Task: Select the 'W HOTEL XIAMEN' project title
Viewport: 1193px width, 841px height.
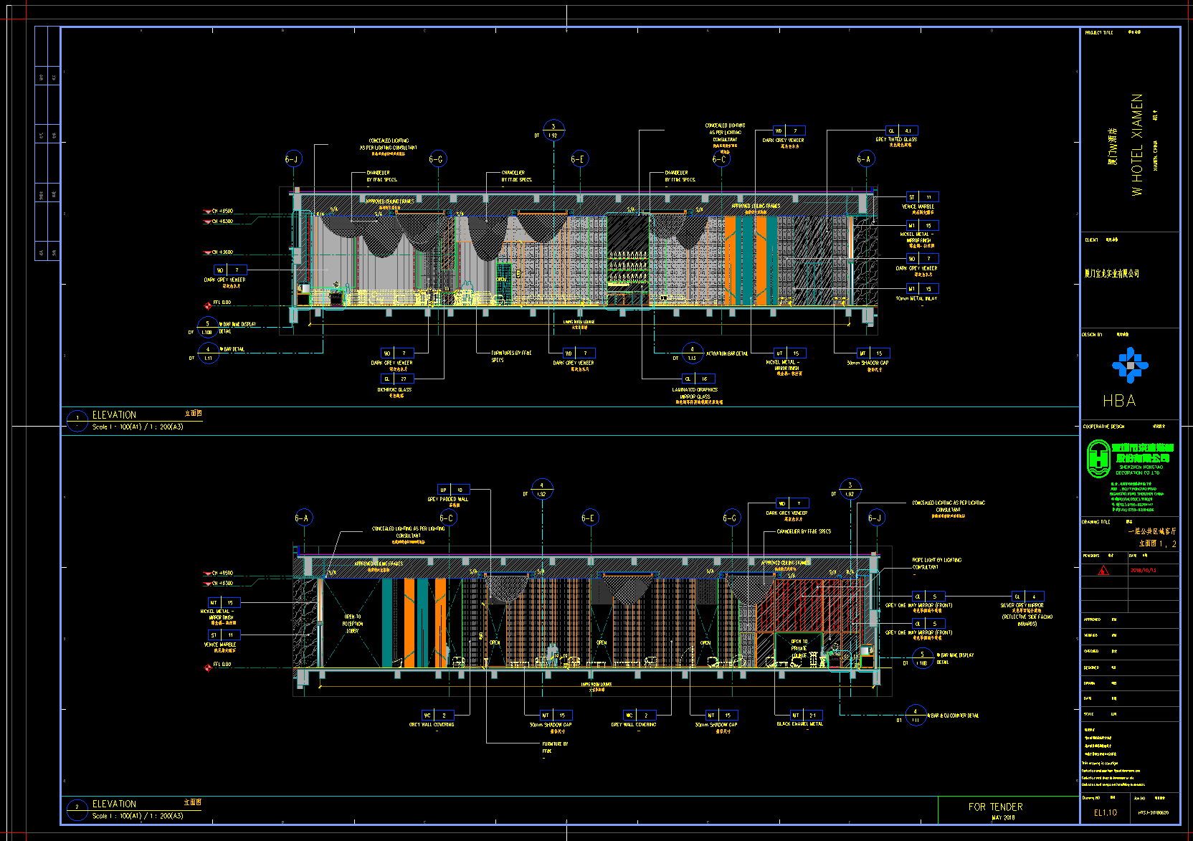Action: pos(1136,144)
